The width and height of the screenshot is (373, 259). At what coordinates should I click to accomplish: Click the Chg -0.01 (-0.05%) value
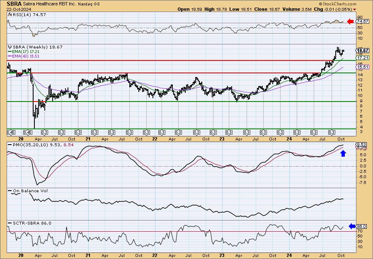pos(333,9)
